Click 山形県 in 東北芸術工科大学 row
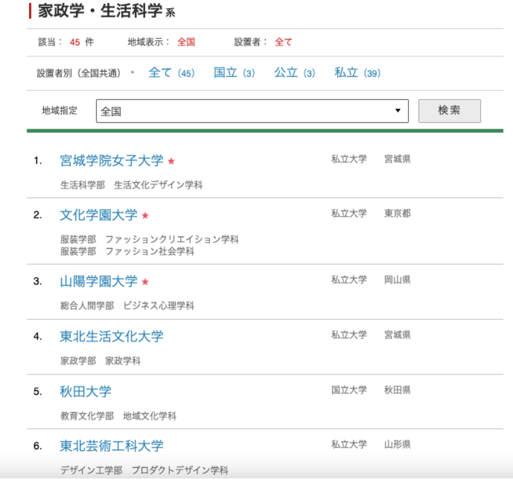Screen dimensions: 513x479 point(397,444)
